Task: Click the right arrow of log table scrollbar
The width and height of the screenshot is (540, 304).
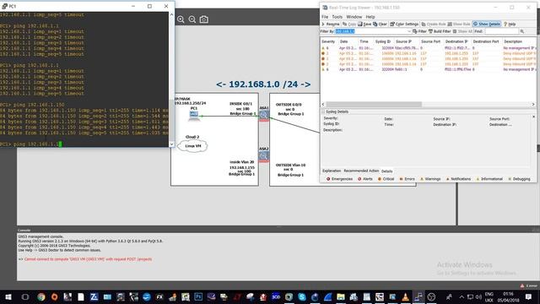Action: 533,104
